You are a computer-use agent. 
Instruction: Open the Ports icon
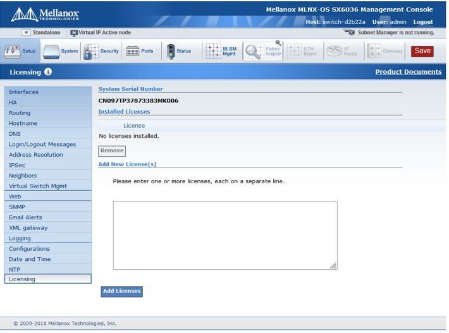(132, 51)
